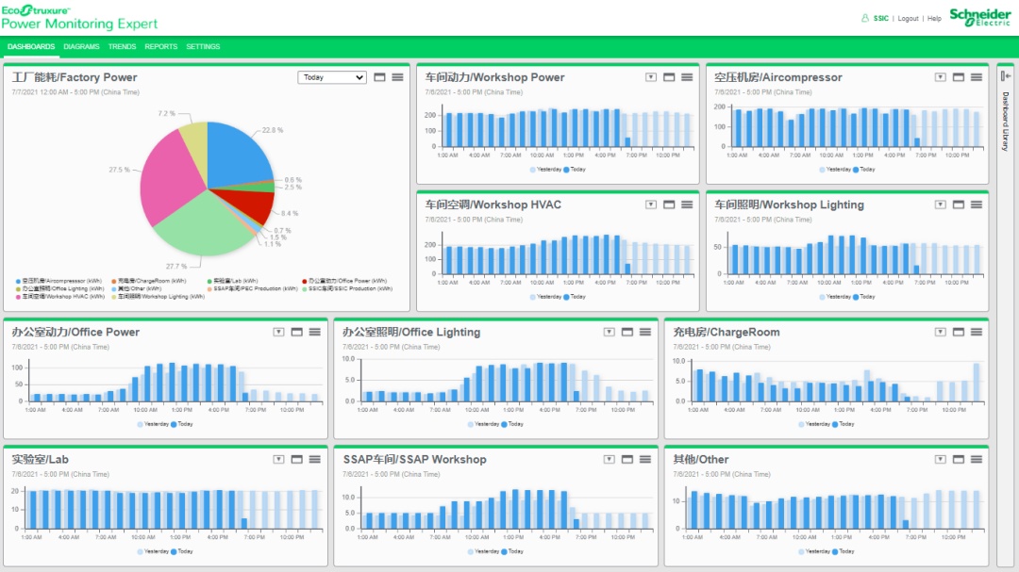Click the EcoStruxure Power Monitoring Expert title
Image resolution: width=1019 pixels, height=572 pixels.
[79, 18]
